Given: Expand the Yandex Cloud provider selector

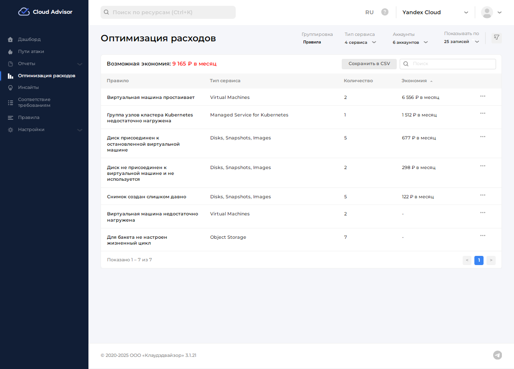Looking at the screenshot, I should (435, 13).
